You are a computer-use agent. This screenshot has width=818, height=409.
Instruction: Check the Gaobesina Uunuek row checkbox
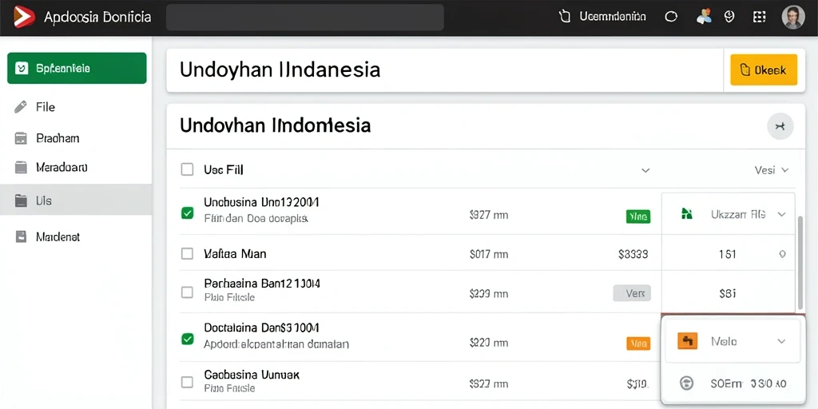pyautogui.click(x=187, y=382)
